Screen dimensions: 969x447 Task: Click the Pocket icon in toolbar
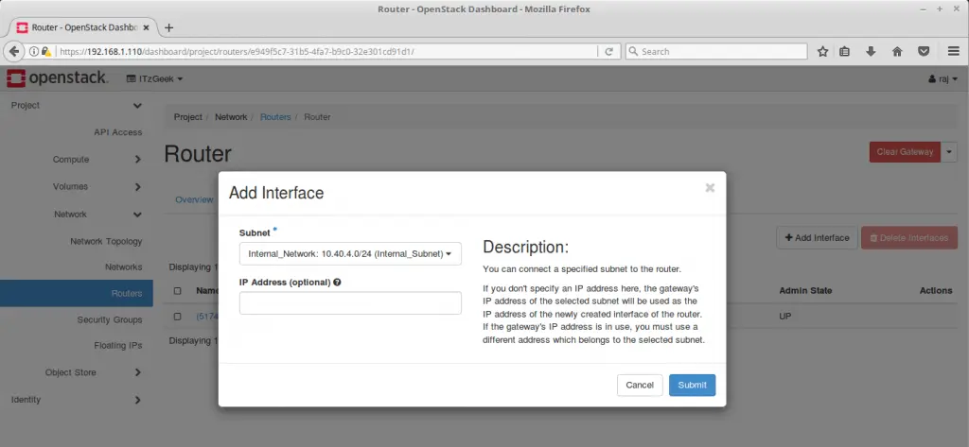pos(924,52)
